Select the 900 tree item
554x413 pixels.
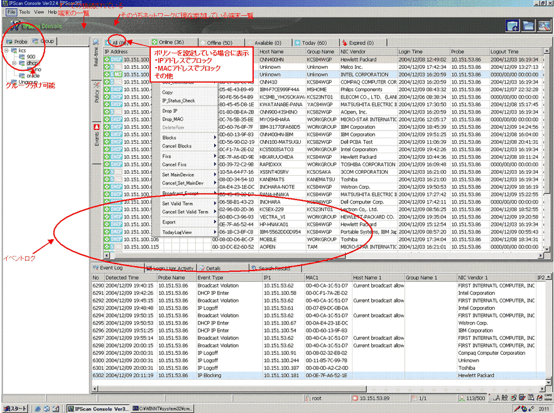pos(31,56)
